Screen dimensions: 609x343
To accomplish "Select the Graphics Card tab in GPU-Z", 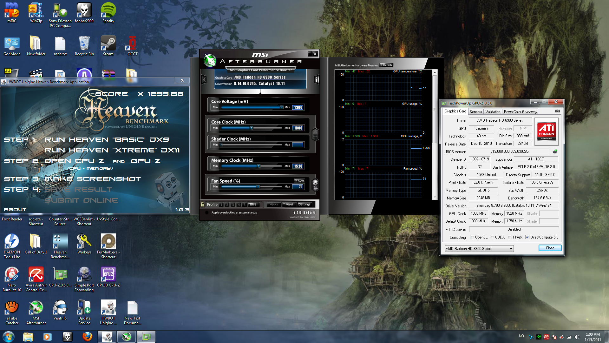I will click(x=455, y=111).
